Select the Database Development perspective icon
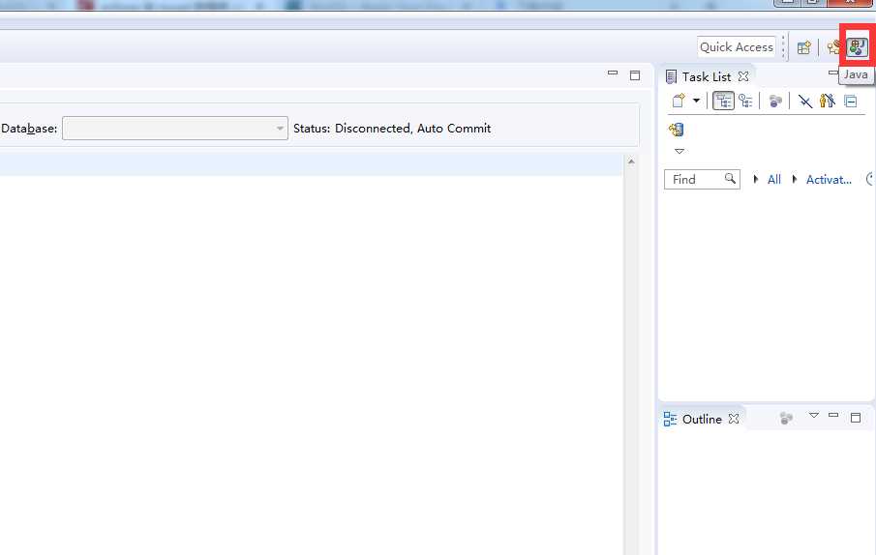Viewport: 876px width, 555px height. point(834,47)
